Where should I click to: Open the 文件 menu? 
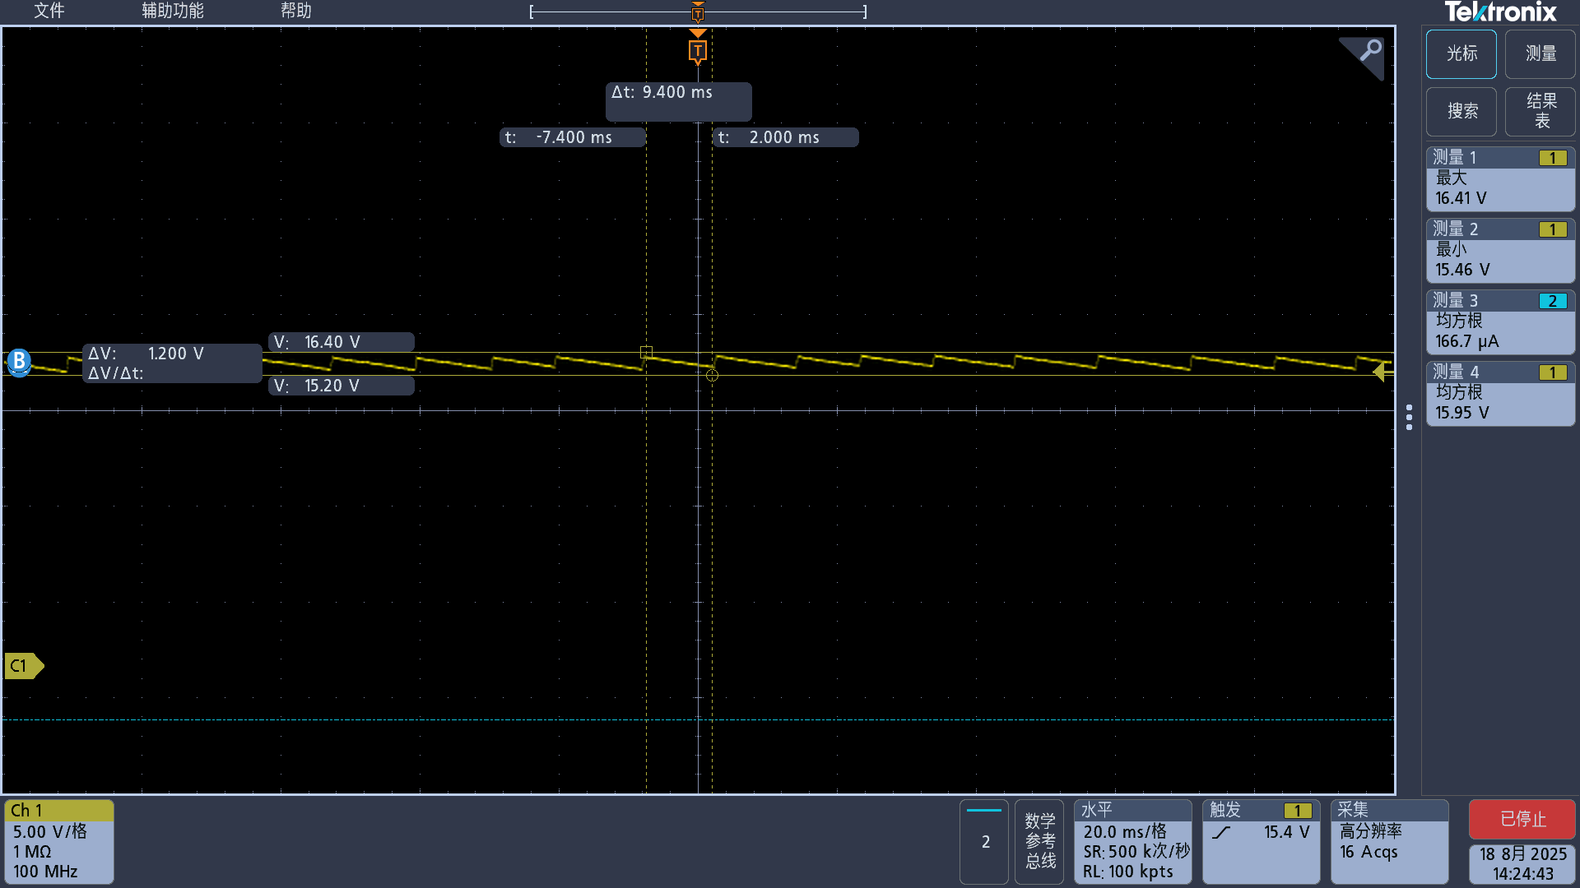[49, 11]
